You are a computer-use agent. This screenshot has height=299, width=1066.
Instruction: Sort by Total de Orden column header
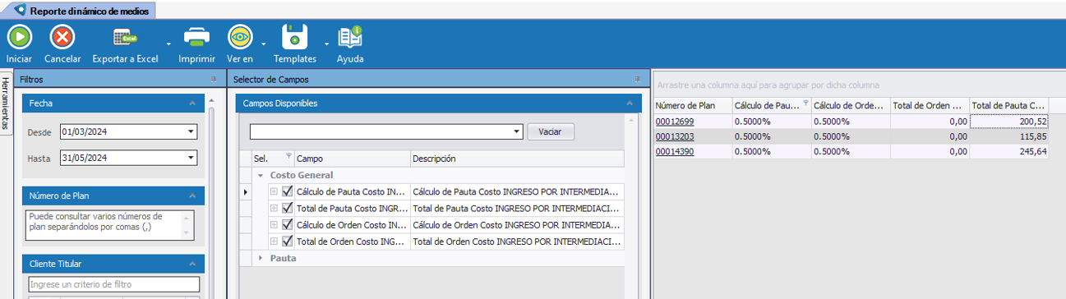coord(930,105)
